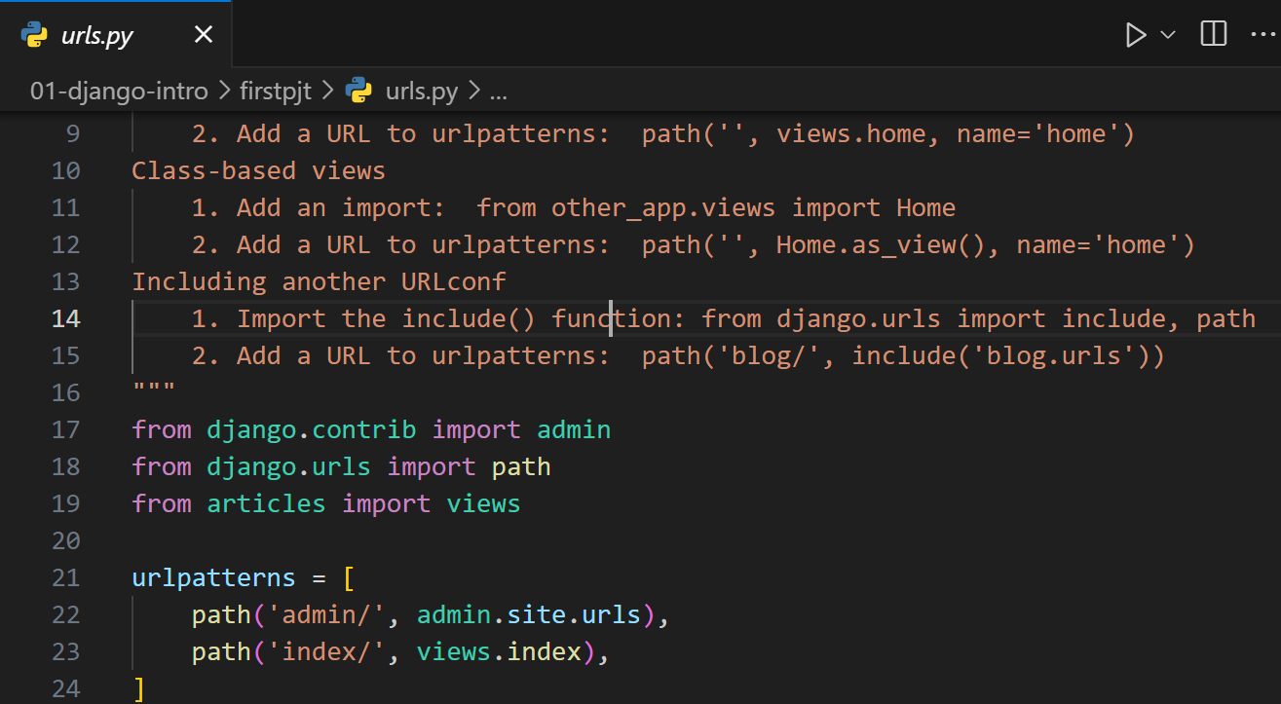Click 'views' at end of line 19
Viewport: 1281px width, 704px height.
(484, 503)
